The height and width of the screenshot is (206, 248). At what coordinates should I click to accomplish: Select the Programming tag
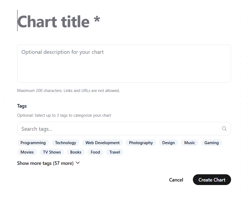(x=33, y=143)
